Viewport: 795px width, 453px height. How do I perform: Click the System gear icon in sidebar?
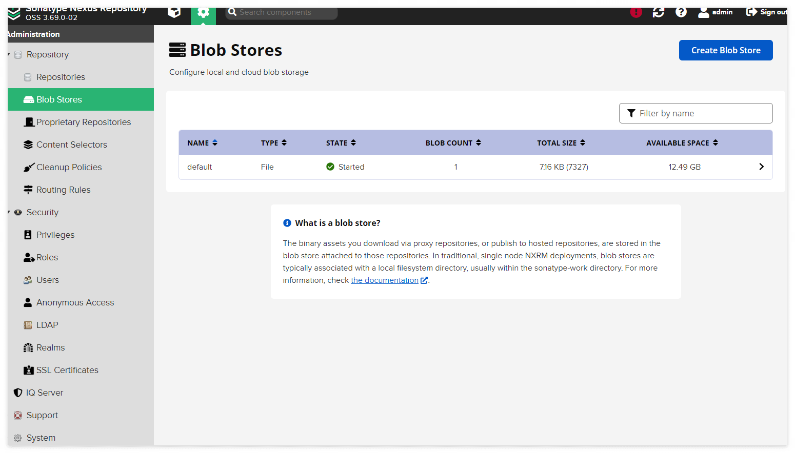(18, 438)
